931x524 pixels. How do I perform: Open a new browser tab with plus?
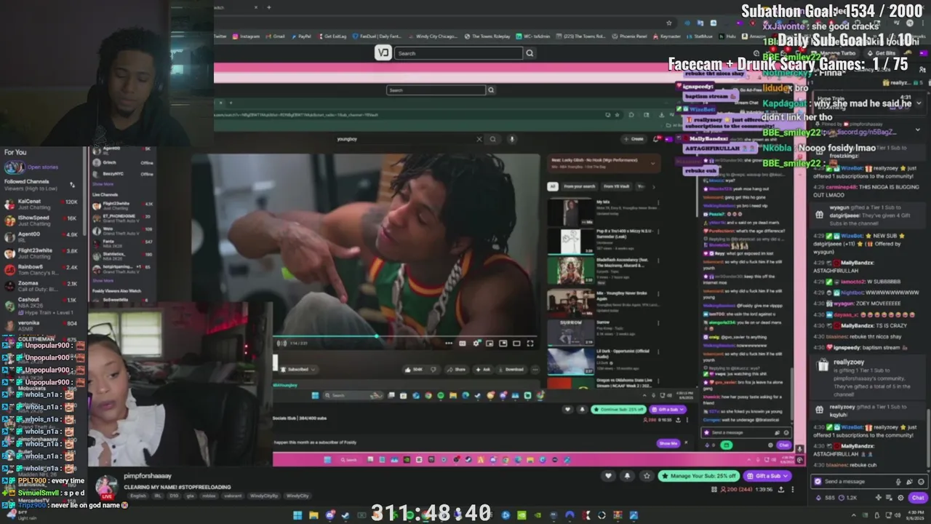click(x=268, y=7)
